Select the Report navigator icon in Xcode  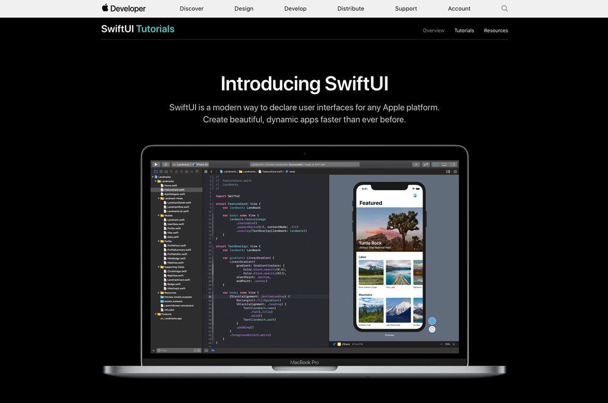click(x=197, y=171)
